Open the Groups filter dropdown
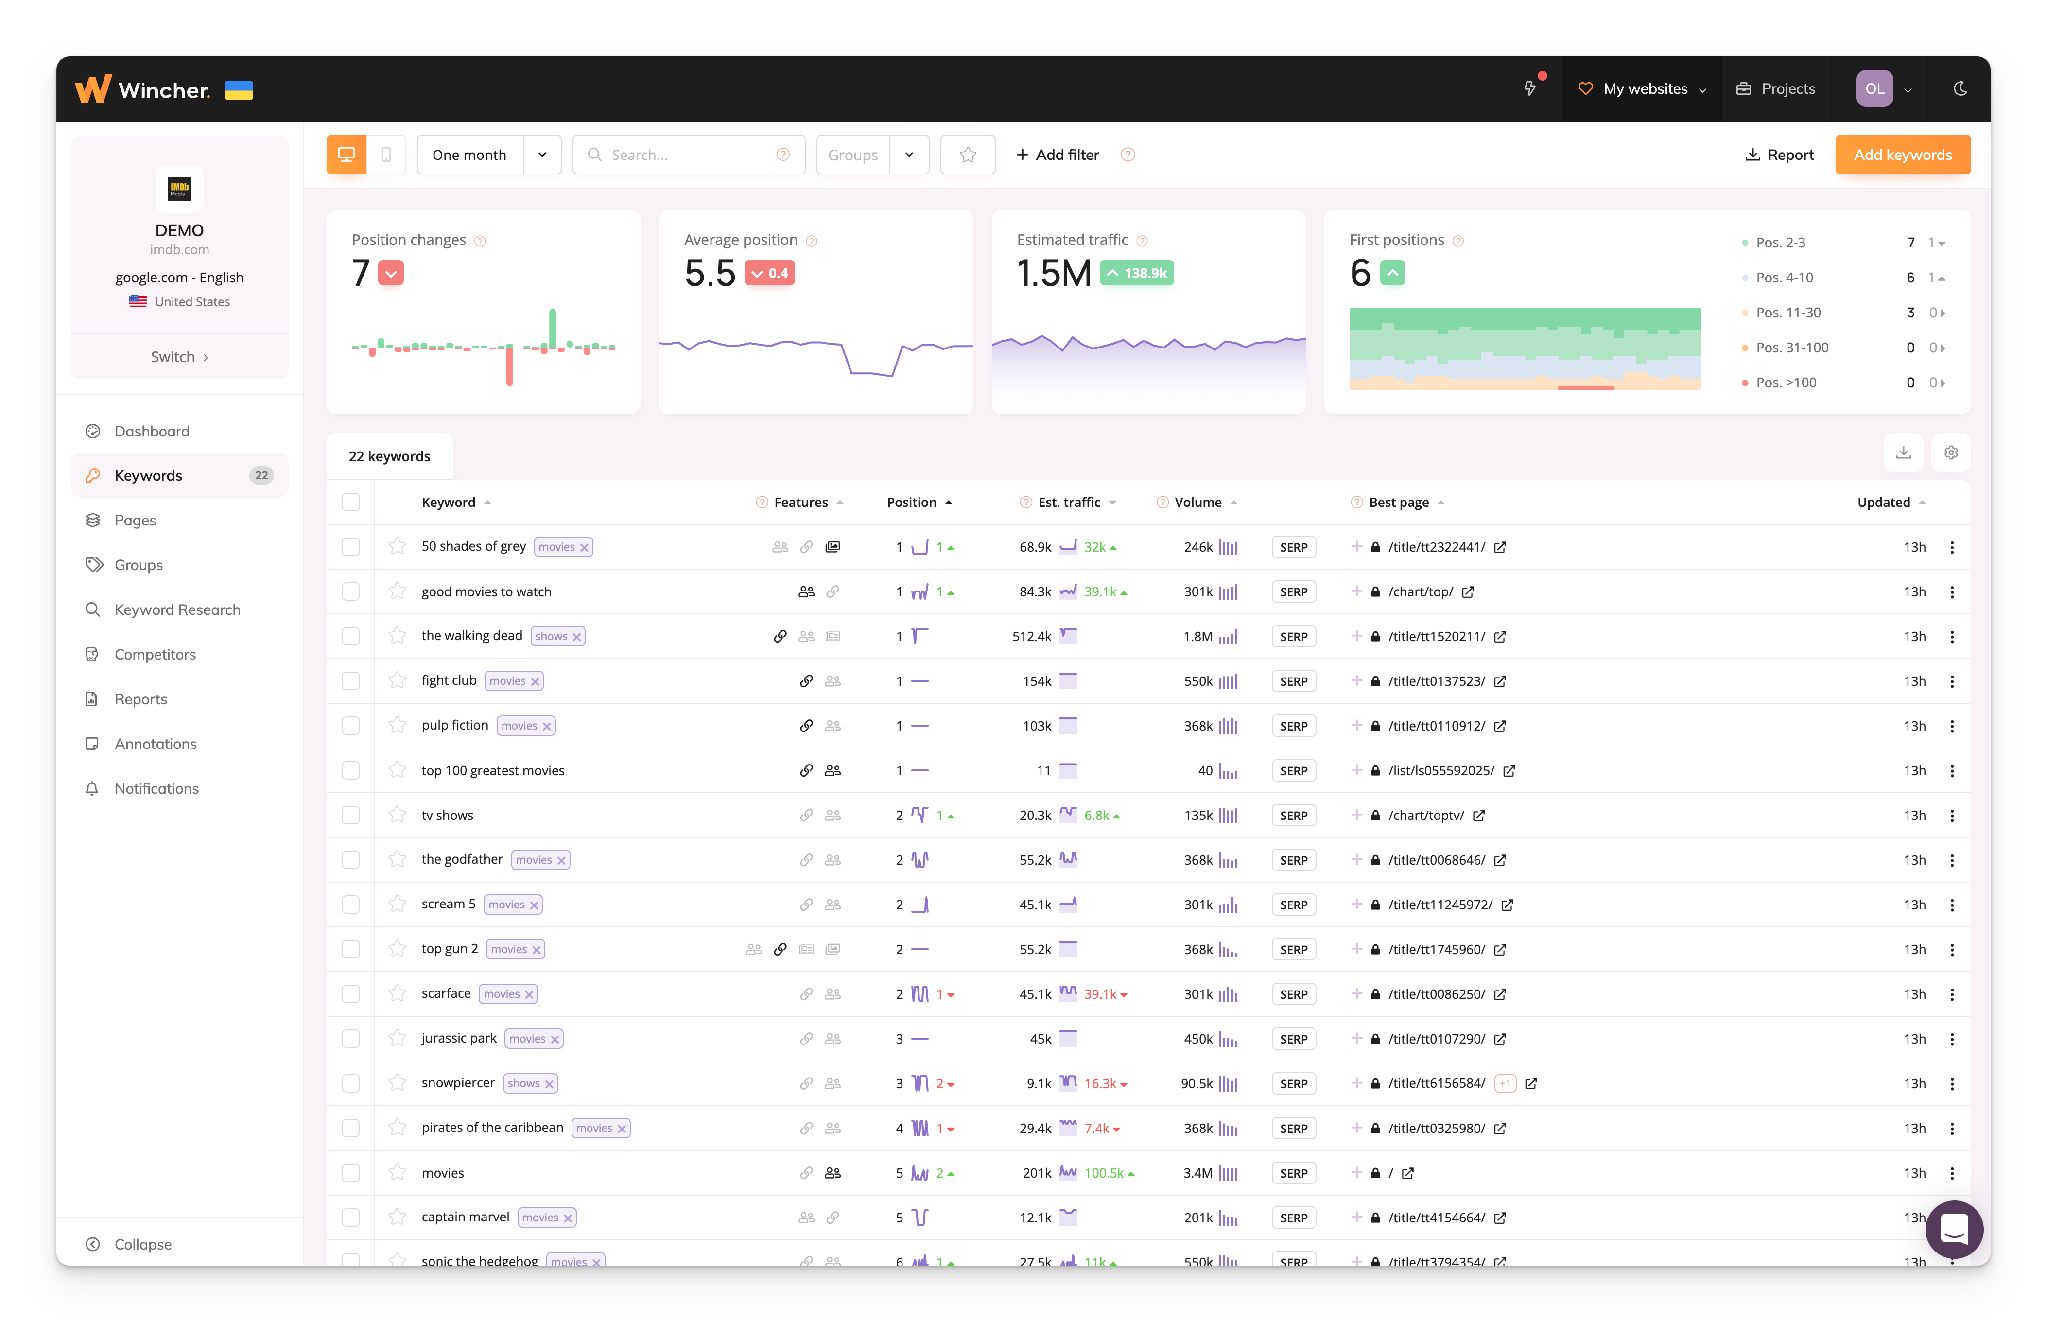Screen dimensions: 2047x1322 [908, 155]
